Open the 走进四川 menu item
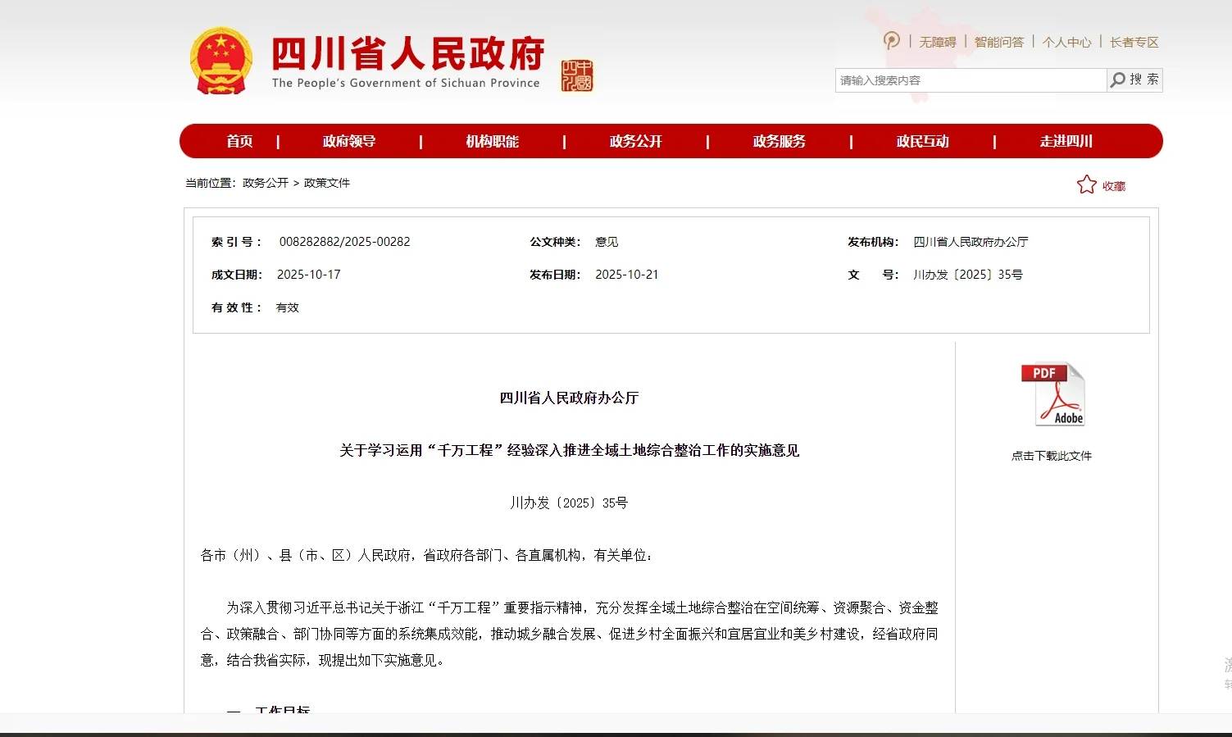Screen dimensions: 1232x737 click(1066, 141)
